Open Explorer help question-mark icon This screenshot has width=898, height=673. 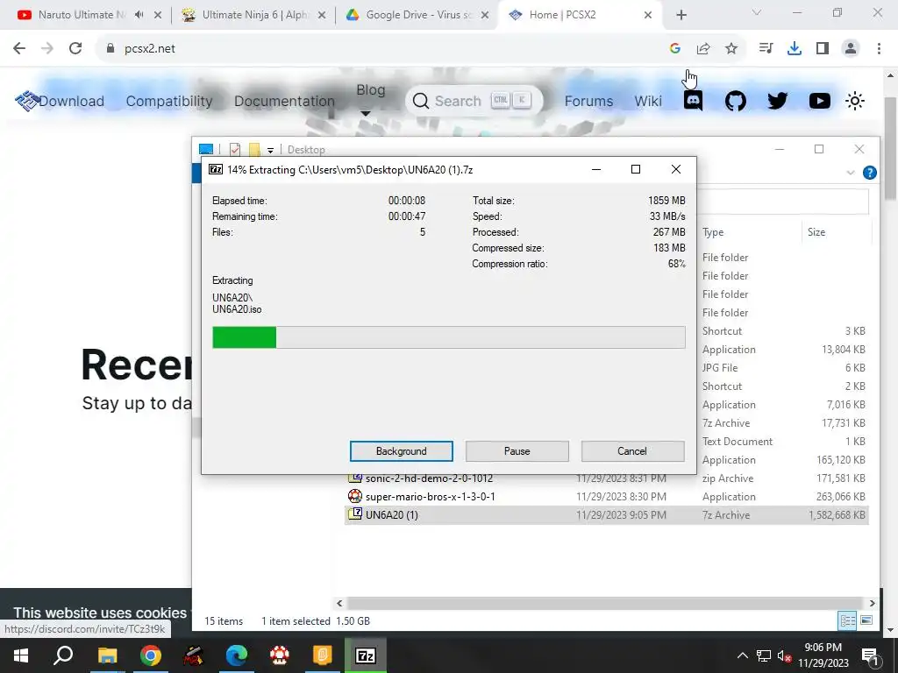869,173
